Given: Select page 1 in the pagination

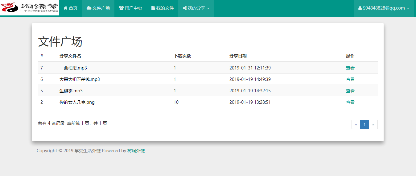Looking at the screenshot, I should point(365,124).
